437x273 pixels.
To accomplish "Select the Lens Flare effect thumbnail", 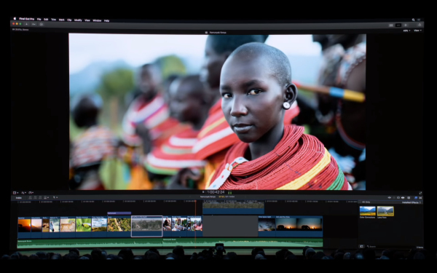I will 385,211.
